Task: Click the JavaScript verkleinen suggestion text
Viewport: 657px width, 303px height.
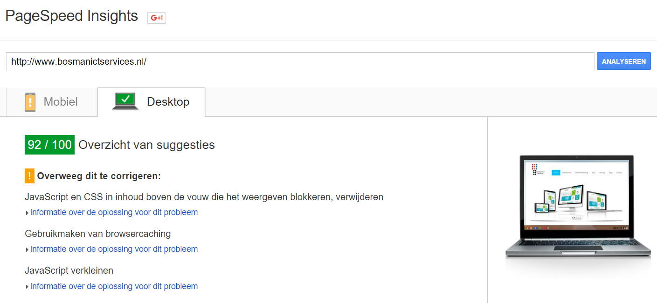Action: click(69, 270)
